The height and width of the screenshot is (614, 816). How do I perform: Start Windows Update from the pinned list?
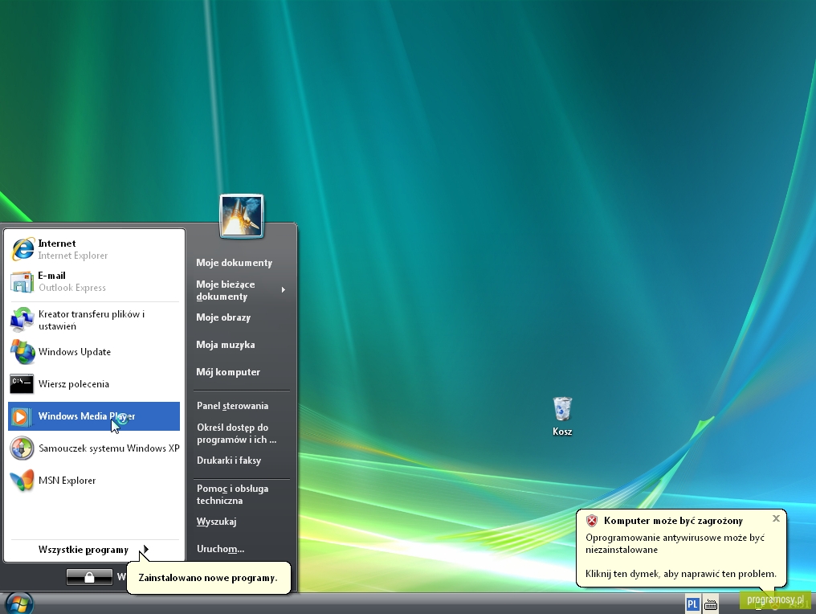point(94,352)
